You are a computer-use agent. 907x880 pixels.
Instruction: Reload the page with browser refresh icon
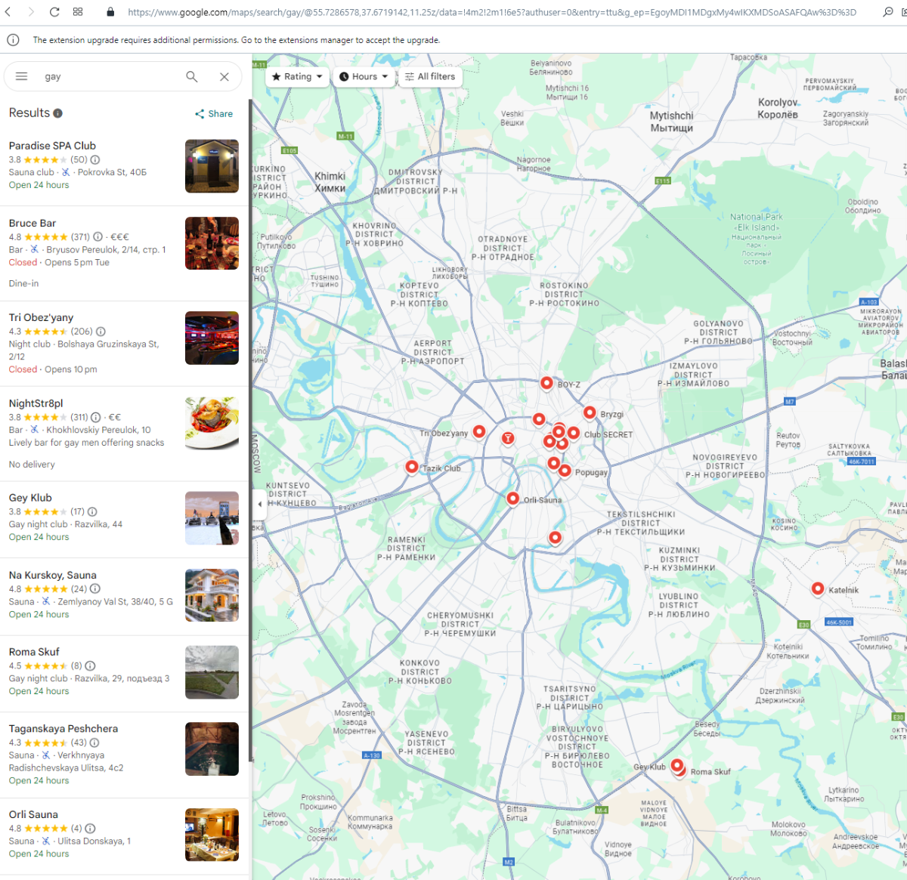pos(54,12)
